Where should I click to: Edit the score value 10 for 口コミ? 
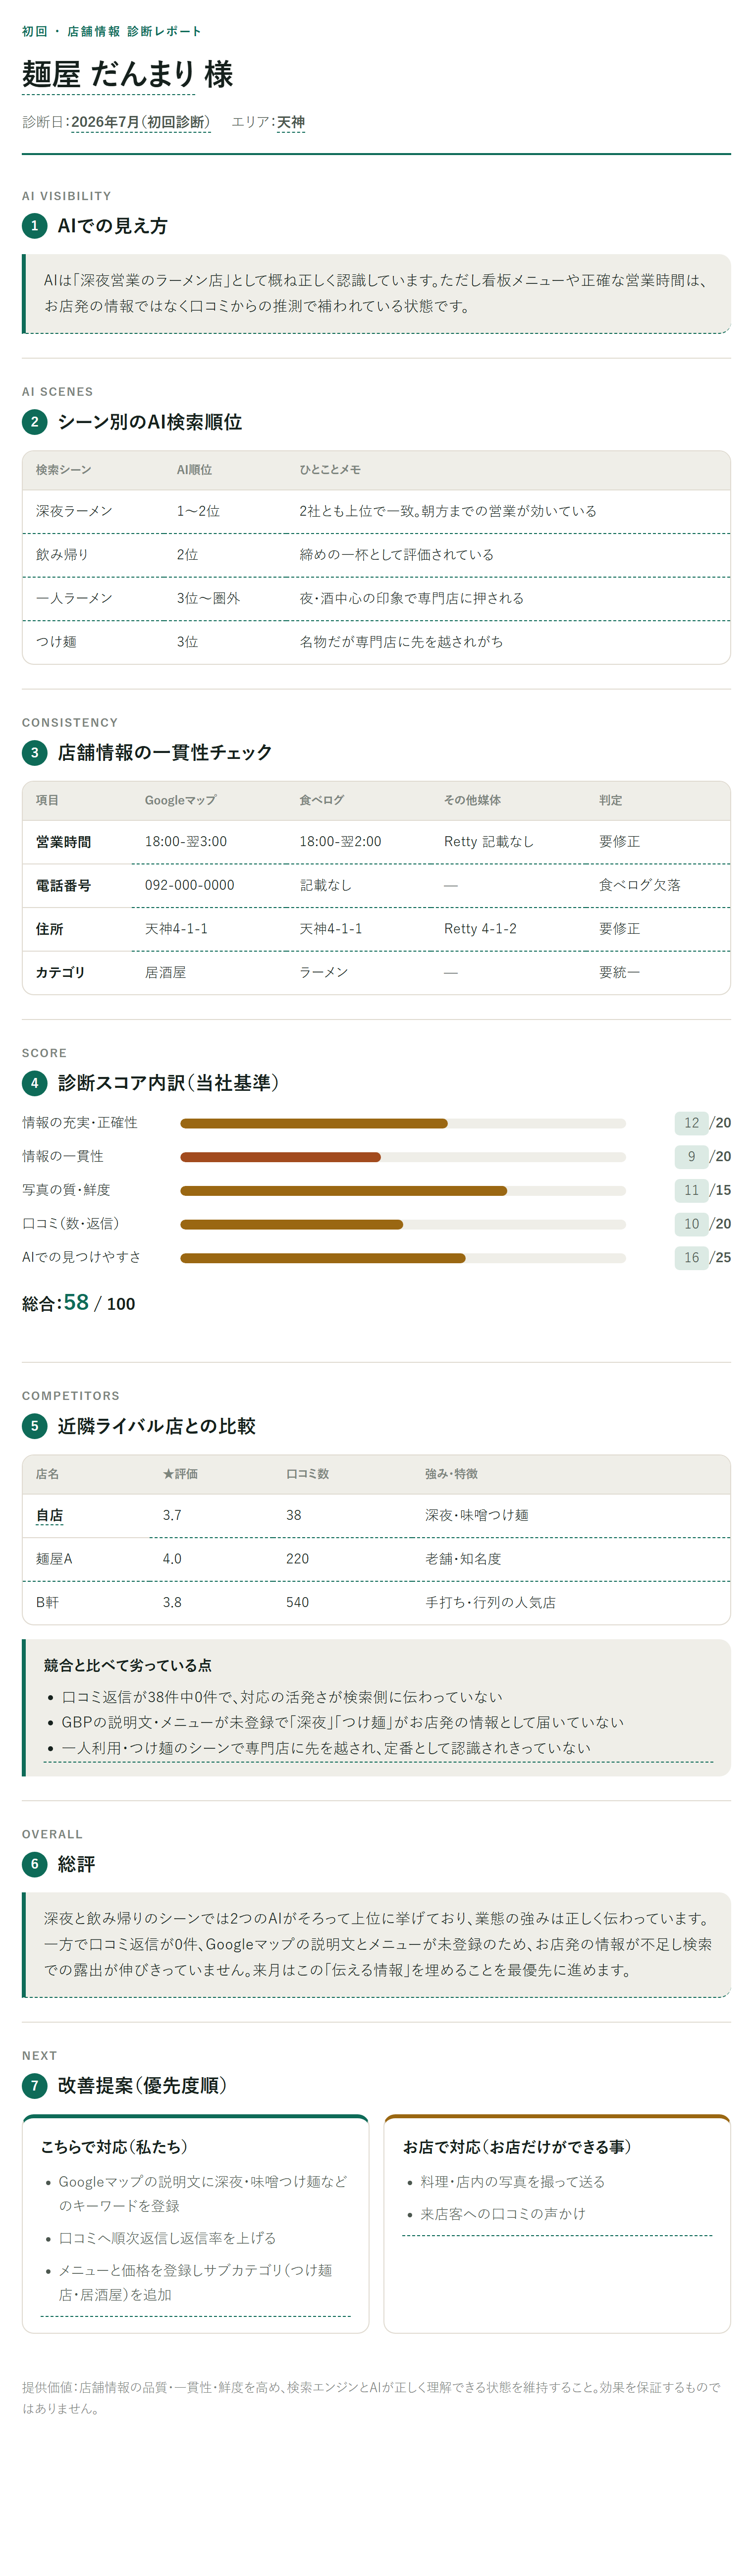691,1223
